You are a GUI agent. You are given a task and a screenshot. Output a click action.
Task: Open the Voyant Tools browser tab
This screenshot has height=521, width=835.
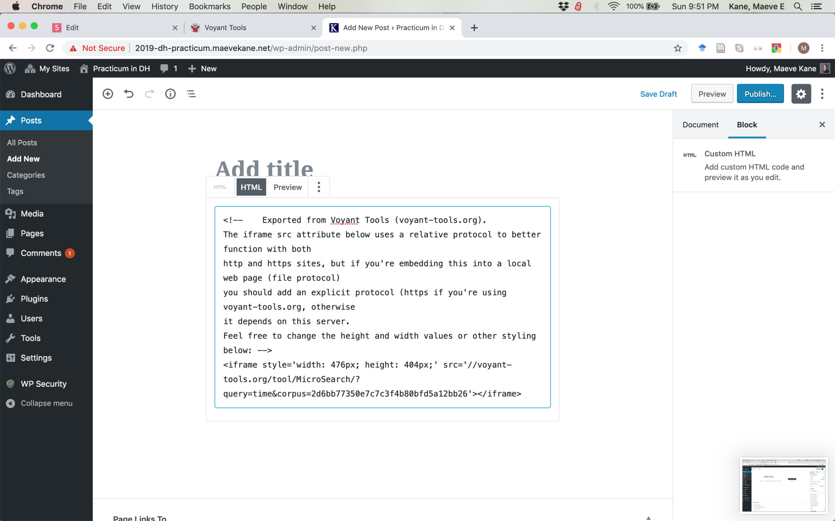pos(225,27)
